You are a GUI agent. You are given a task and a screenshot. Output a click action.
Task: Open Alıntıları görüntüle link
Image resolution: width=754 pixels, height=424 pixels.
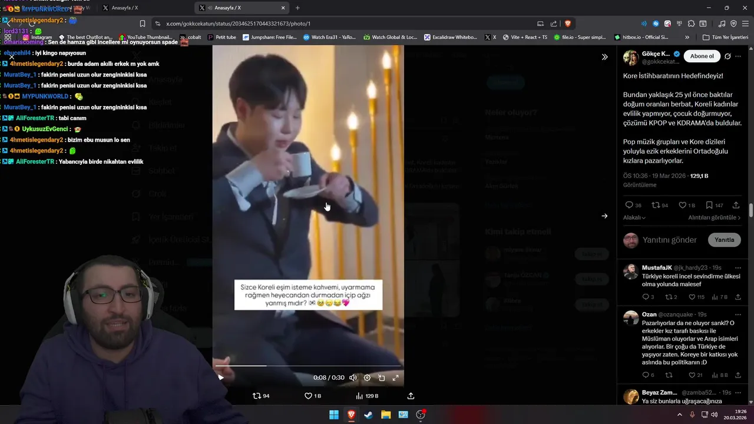pos(715,217)
